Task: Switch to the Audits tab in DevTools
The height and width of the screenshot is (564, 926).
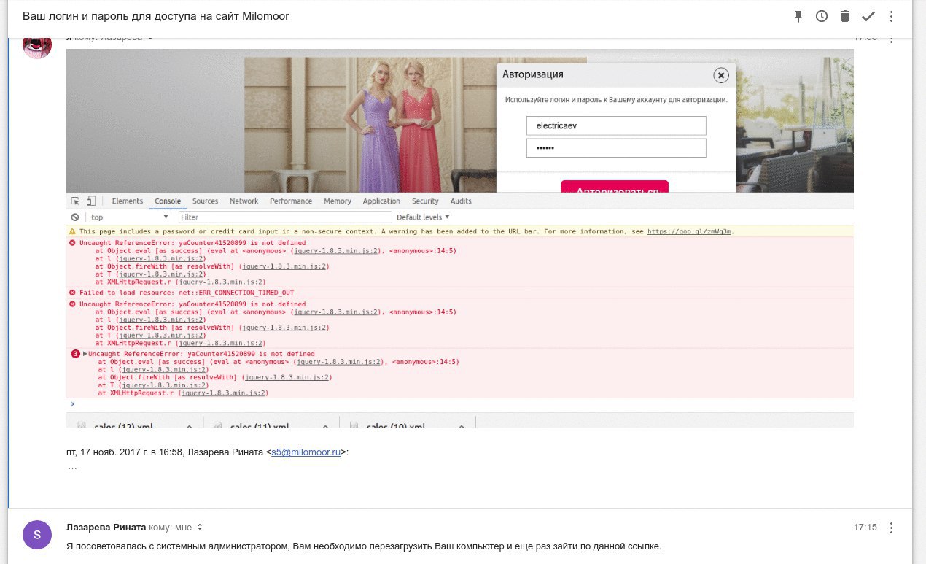Action: tap(461, 201)
